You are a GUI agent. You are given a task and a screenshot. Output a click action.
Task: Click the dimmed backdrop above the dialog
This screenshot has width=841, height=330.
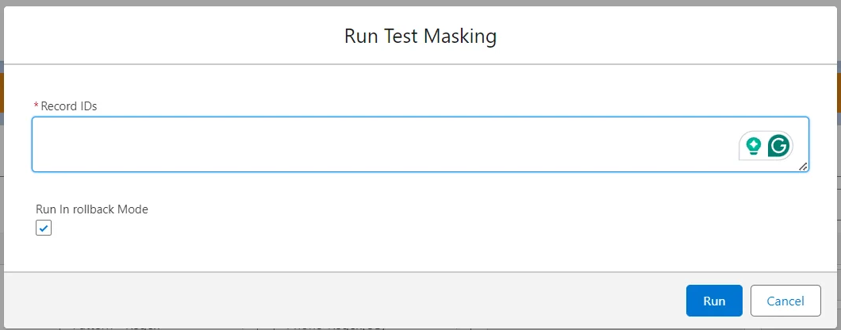(x=420, y=3)
